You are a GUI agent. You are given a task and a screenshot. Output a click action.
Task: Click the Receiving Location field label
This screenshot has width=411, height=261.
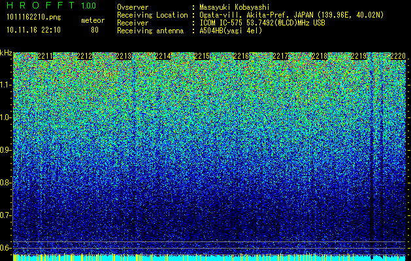point(152,15)
